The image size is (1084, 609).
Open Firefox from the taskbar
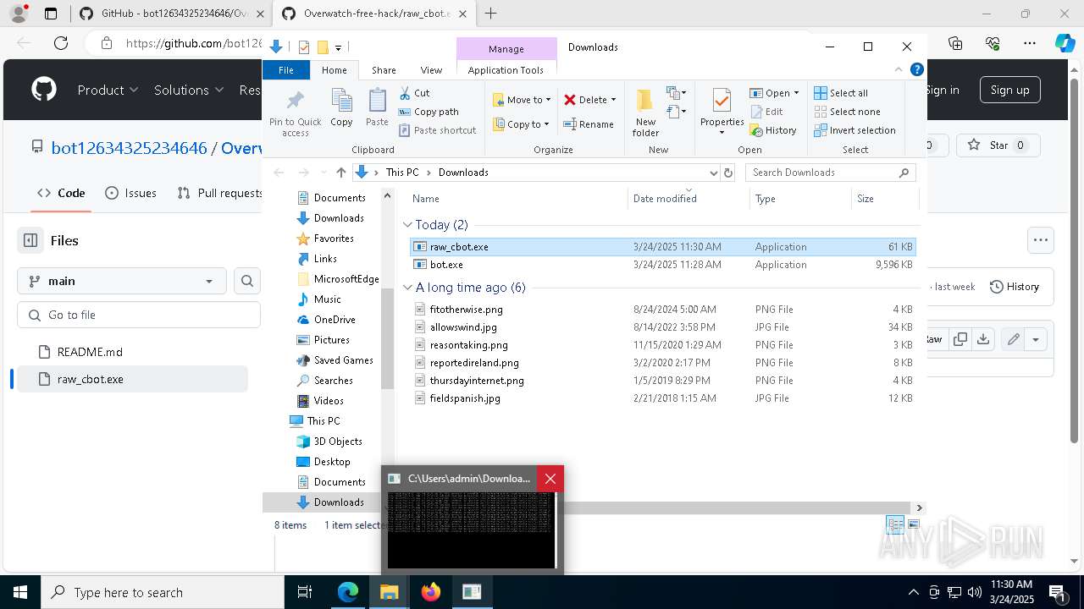431,592
